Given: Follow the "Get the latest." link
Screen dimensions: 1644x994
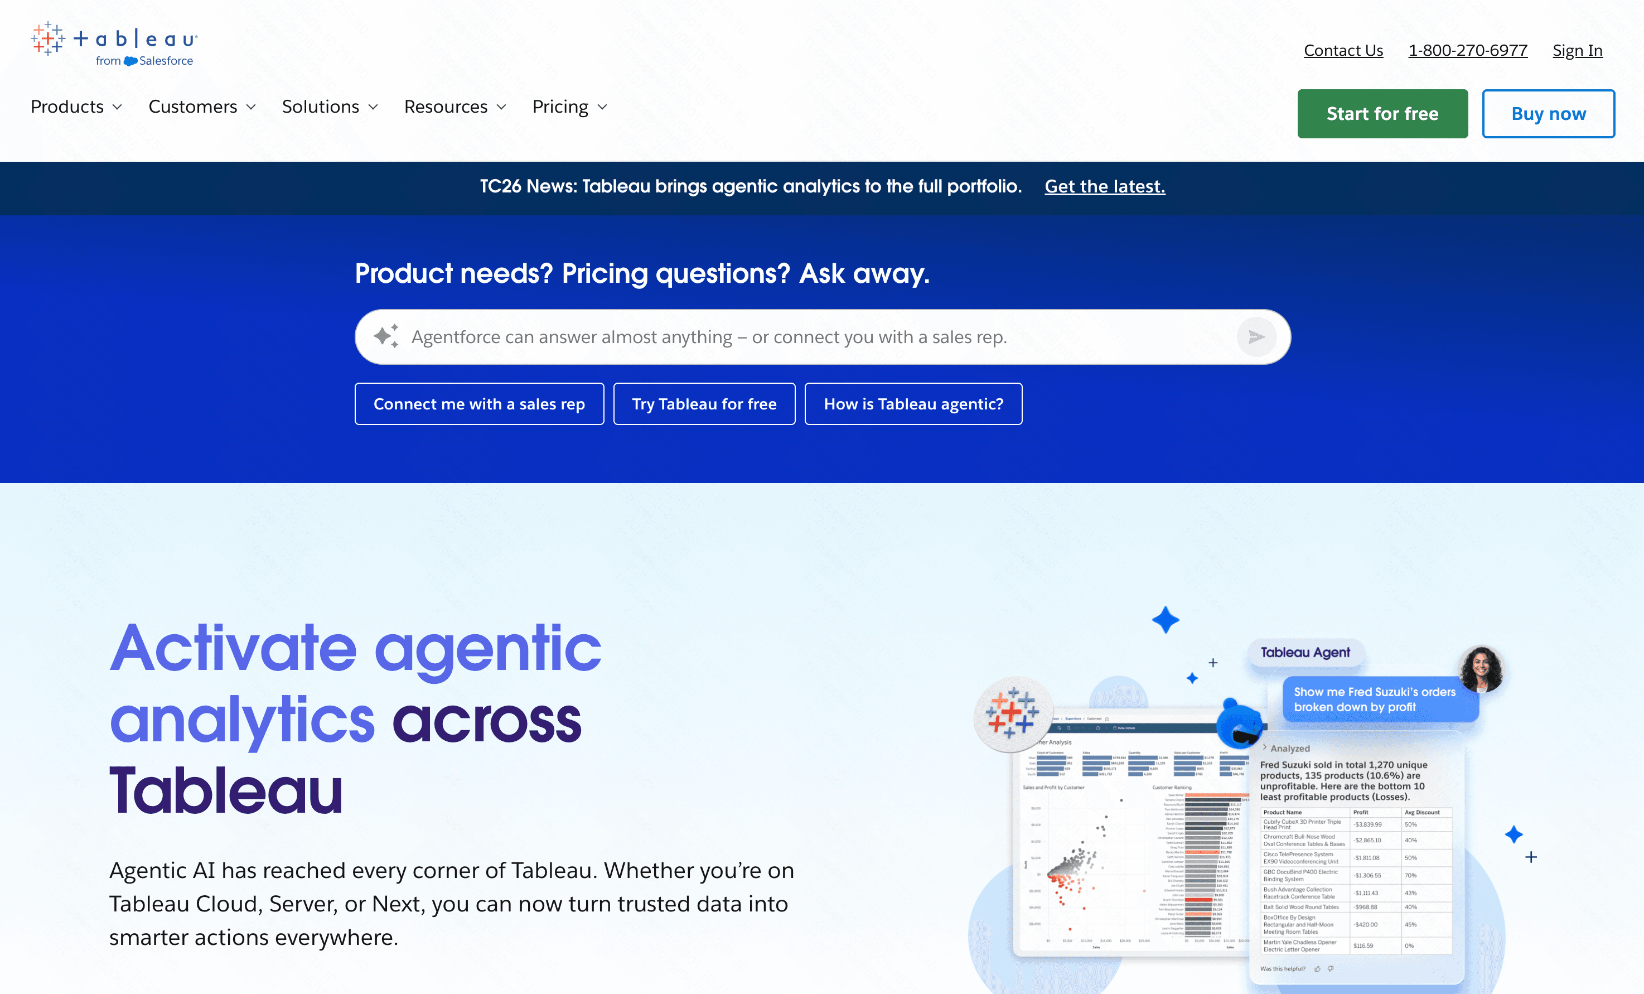Looking at the screenshot, I should pyautogui.click(x=1105, y=186).
